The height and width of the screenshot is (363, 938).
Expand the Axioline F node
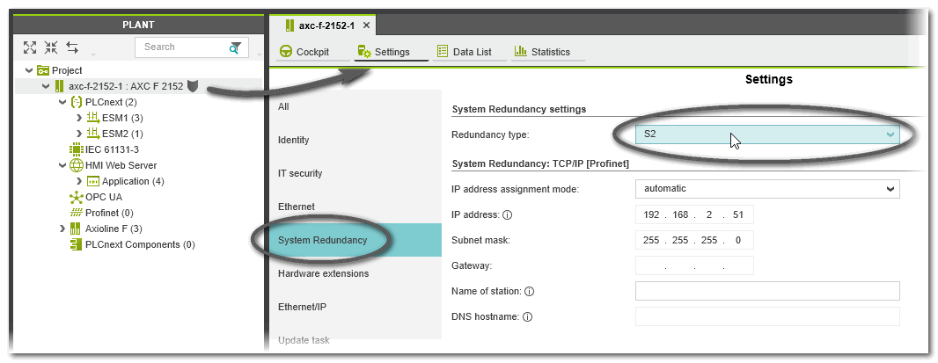(62, 229)
